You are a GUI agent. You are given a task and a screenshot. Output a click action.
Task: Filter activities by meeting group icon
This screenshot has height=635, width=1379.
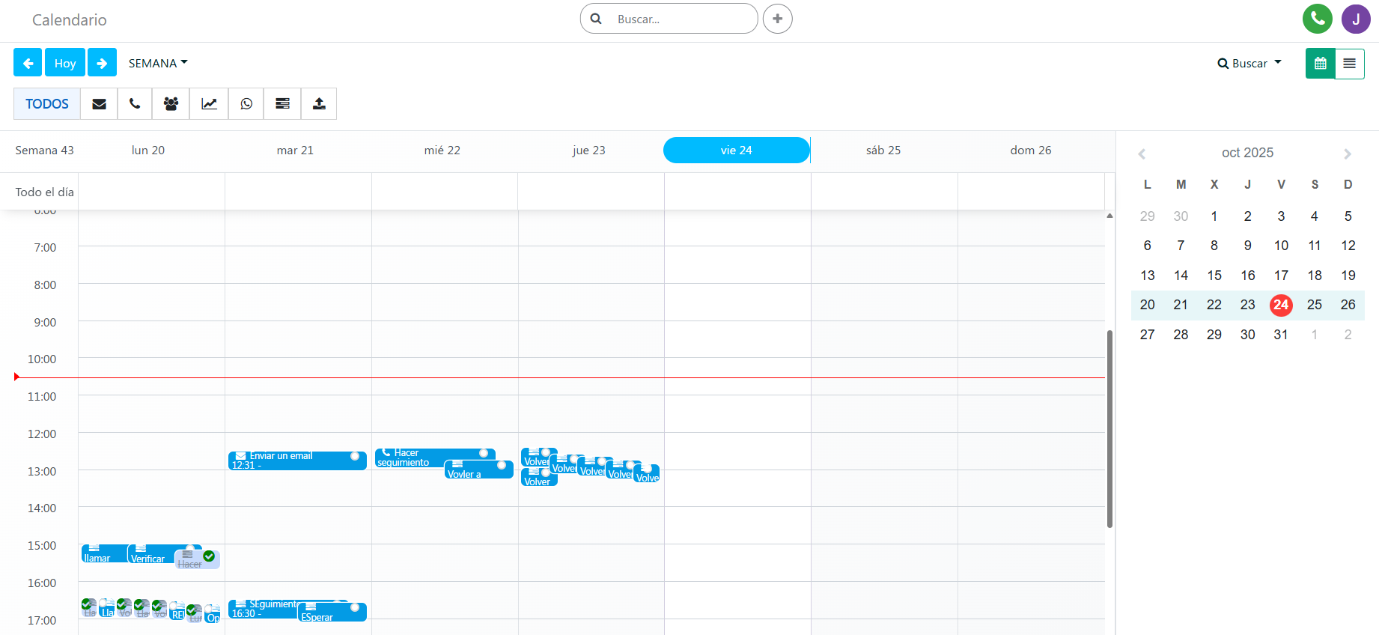point(171,104)
